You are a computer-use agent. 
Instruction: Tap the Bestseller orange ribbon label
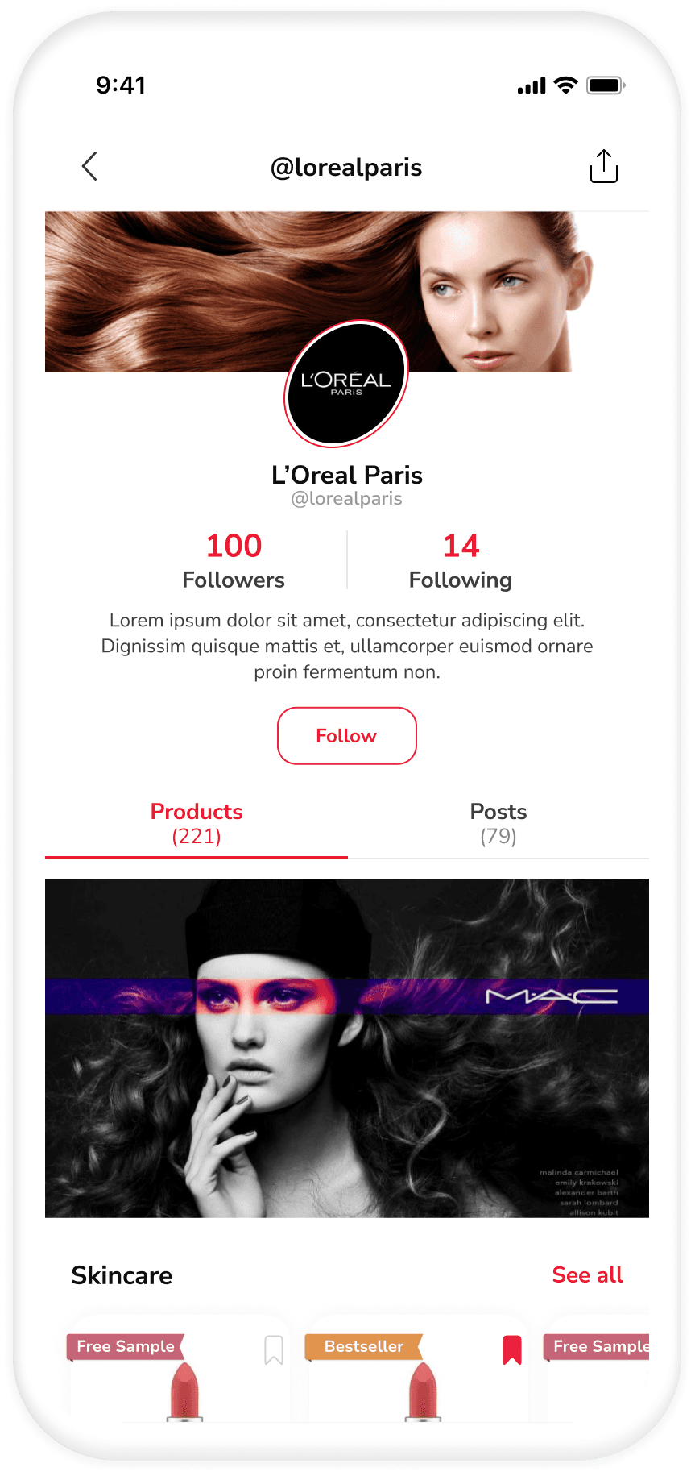tap(364, 1346)
